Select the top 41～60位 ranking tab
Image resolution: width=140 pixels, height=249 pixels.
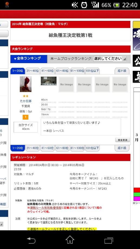click(x=47, y=71)
